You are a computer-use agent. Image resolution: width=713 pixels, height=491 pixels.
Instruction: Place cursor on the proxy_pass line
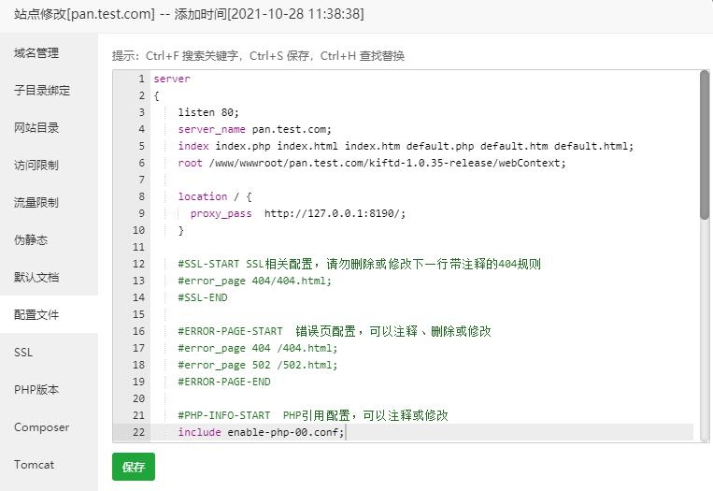coord(297,213)
